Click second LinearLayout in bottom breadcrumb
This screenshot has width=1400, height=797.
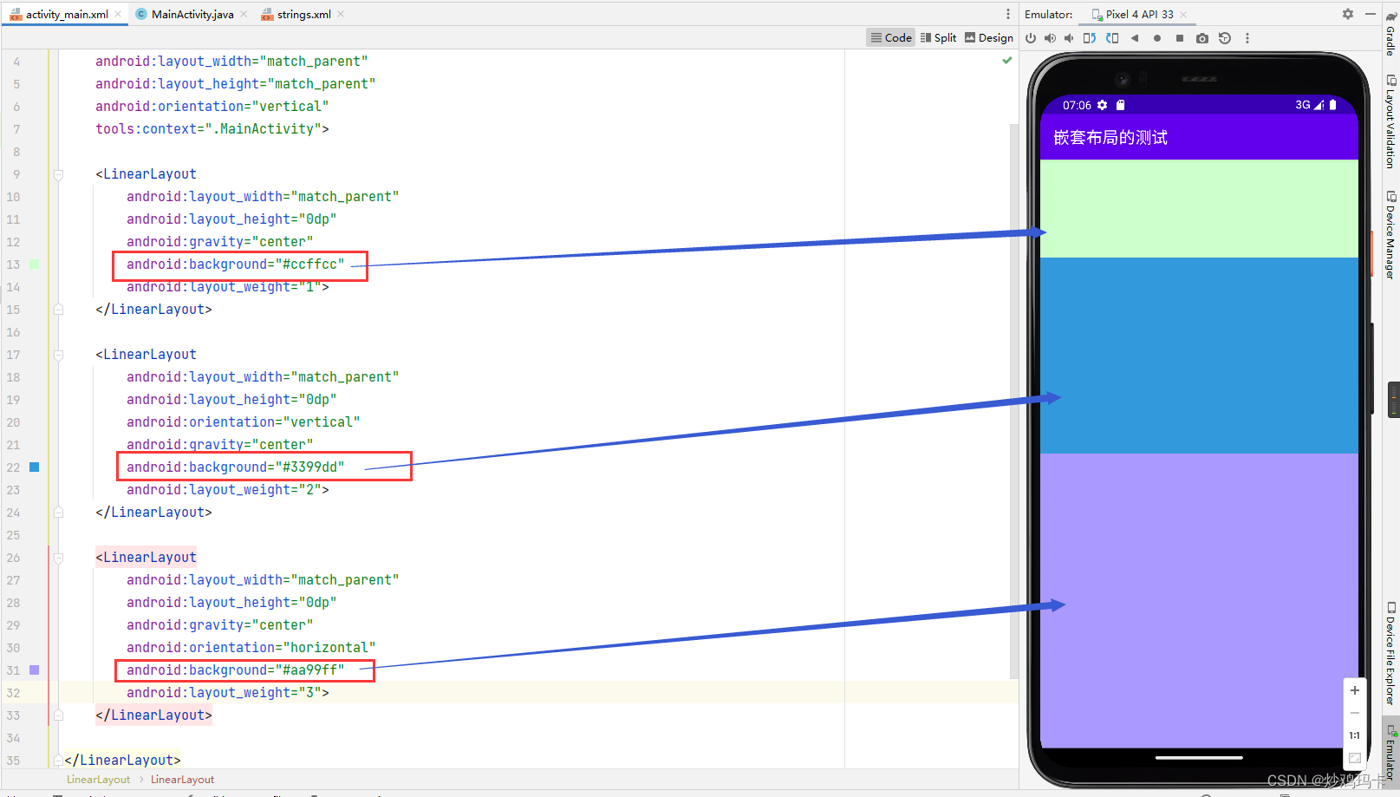coord(182,780)
